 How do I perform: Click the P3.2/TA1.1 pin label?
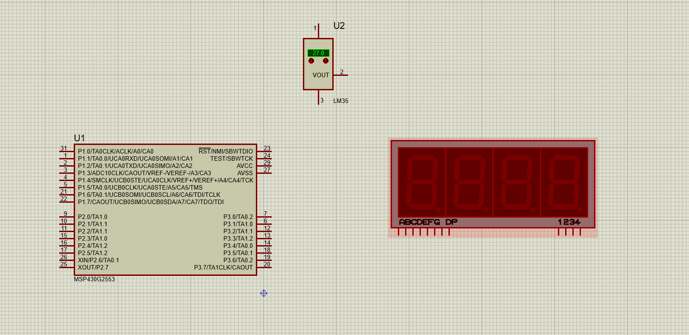coord(238,231)
